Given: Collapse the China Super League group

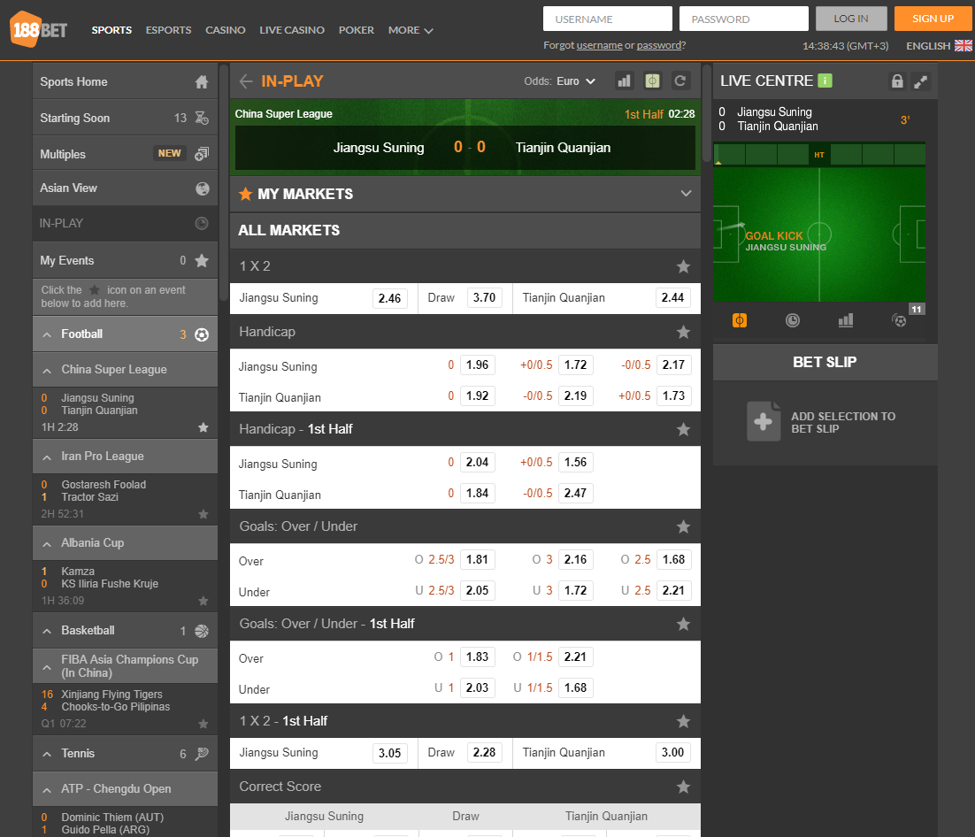Looking at the screenshot, I should (47, 371).
